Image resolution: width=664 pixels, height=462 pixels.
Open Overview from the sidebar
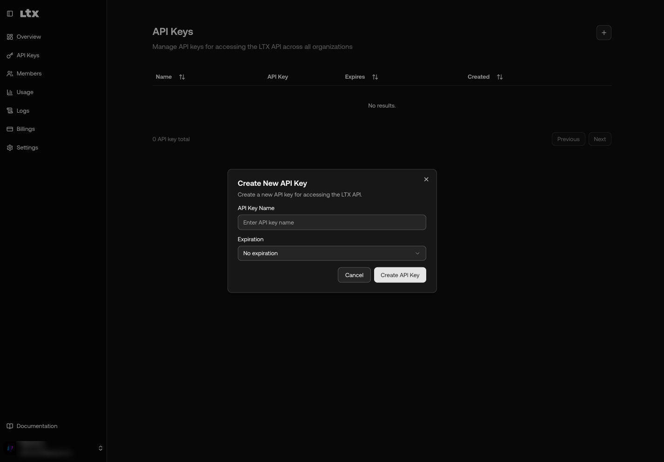pos(28,37)
